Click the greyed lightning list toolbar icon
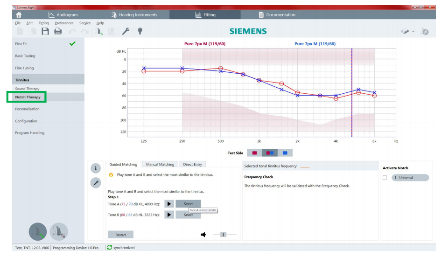 pos(112,31)
